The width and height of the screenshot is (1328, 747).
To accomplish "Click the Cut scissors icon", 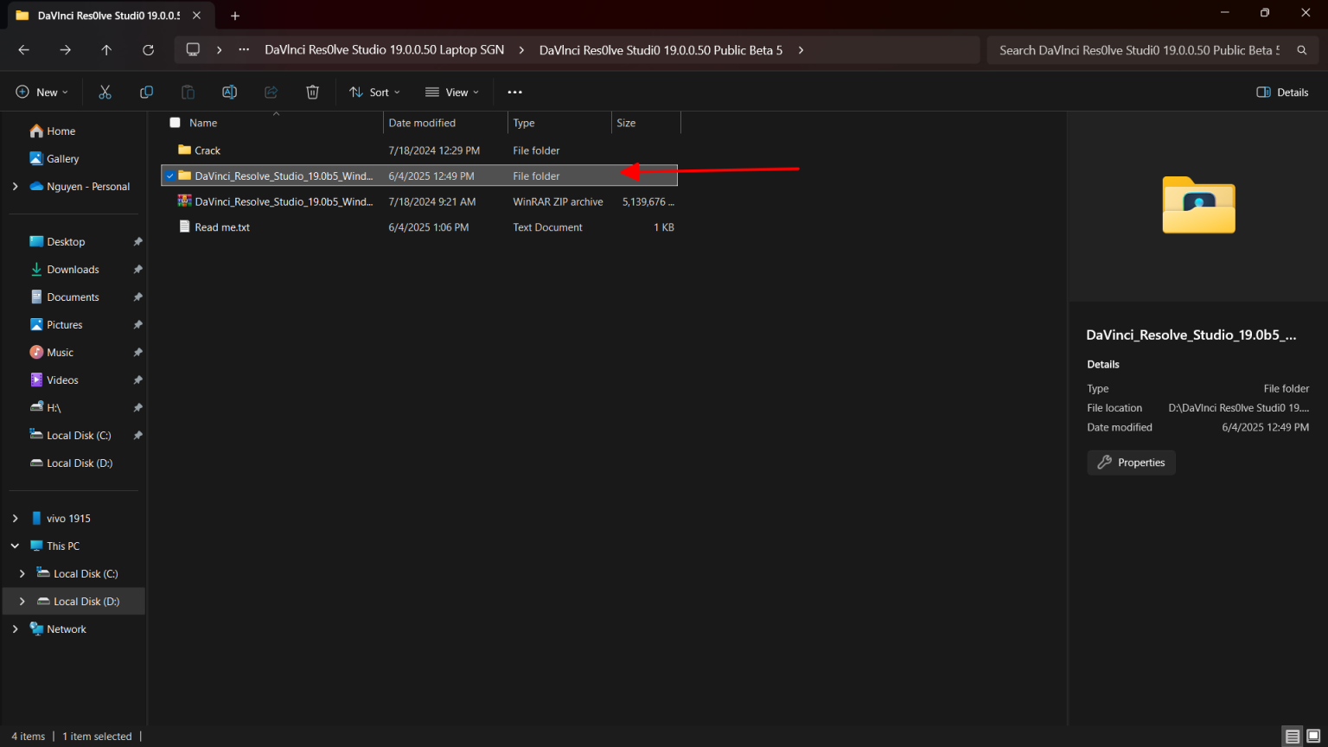I will click(105, 93).
